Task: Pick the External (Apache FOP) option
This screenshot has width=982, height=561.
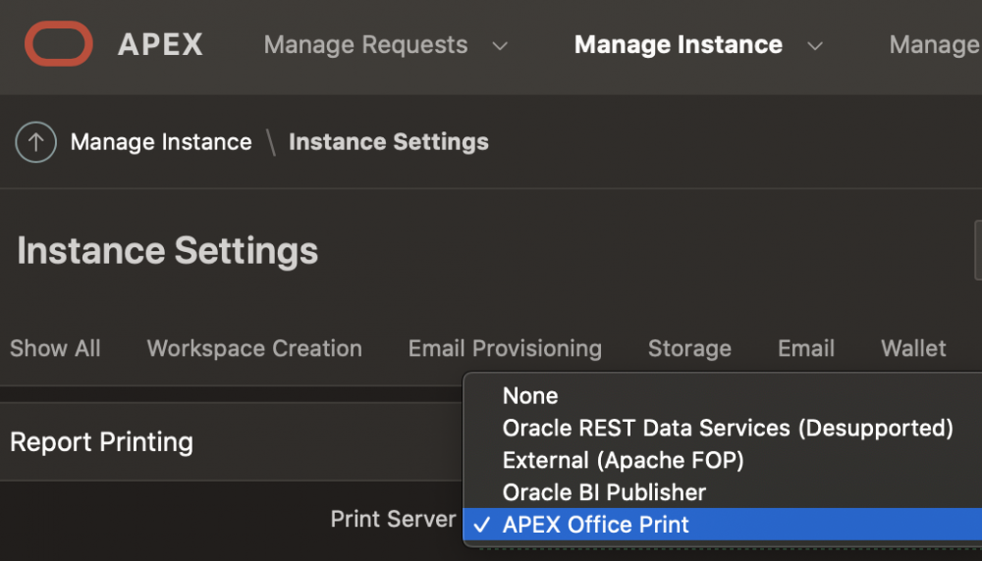Action: [623, 460]
